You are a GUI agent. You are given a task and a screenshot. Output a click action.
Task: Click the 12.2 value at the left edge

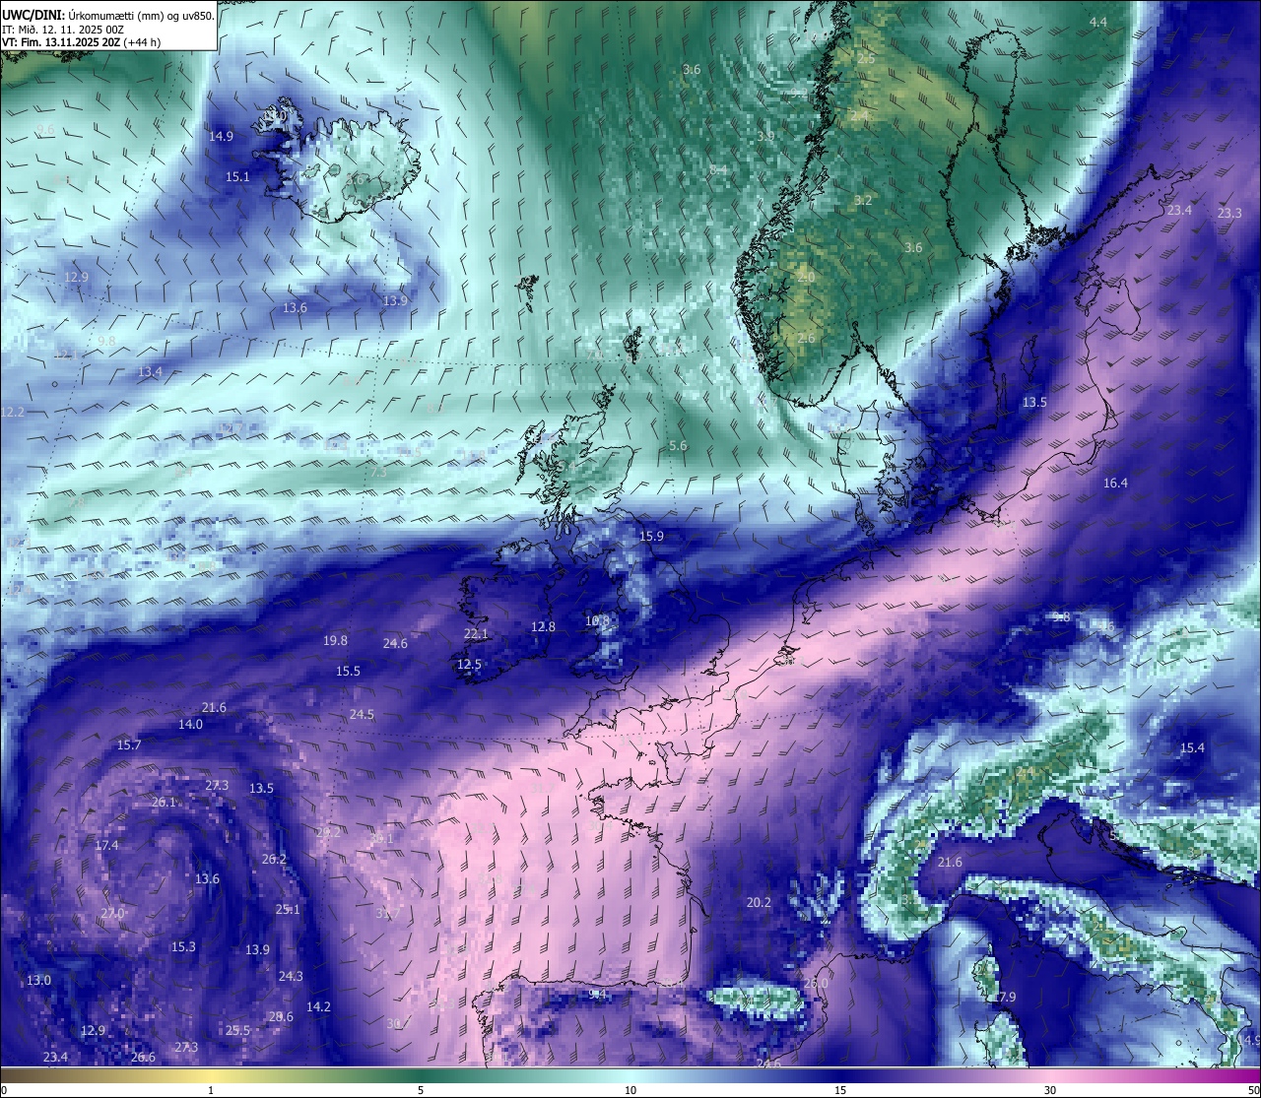[x=13, y=412]
